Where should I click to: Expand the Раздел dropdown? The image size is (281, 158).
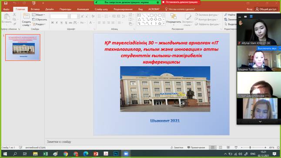[39, 24]
